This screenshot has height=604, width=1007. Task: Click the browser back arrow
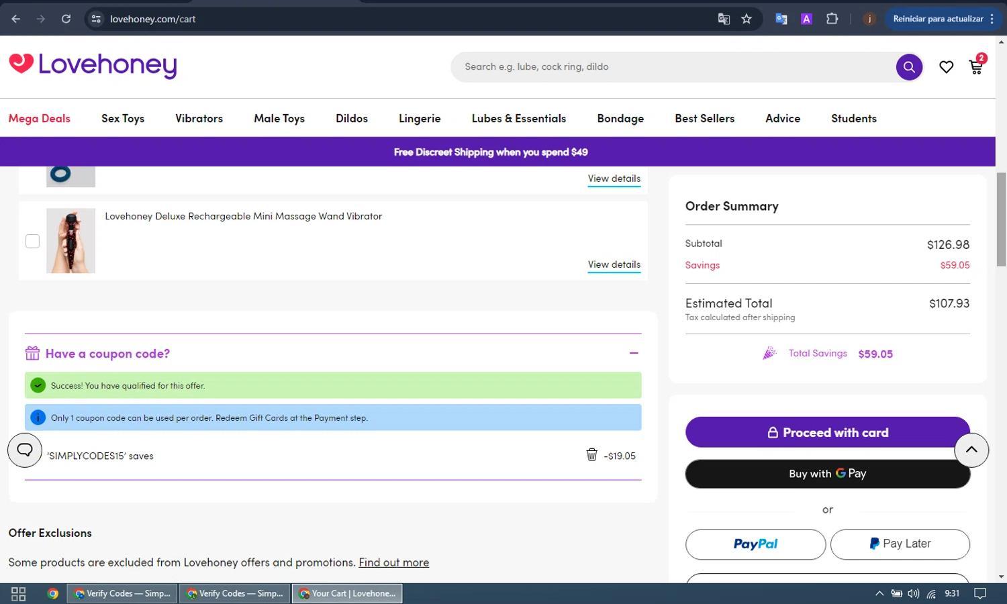pos(15,19)
